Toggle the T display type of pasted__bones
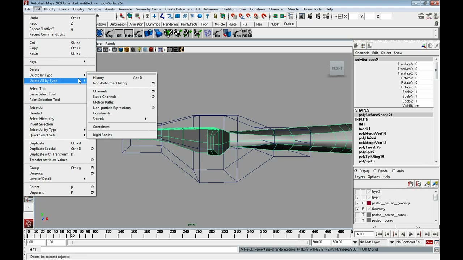Image resolution: width=463 pixels, height=260 pixels. 363,220
